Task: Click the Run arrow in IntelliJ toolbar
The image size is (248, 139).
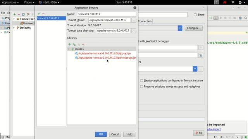Action: click(x=221, y=18)
